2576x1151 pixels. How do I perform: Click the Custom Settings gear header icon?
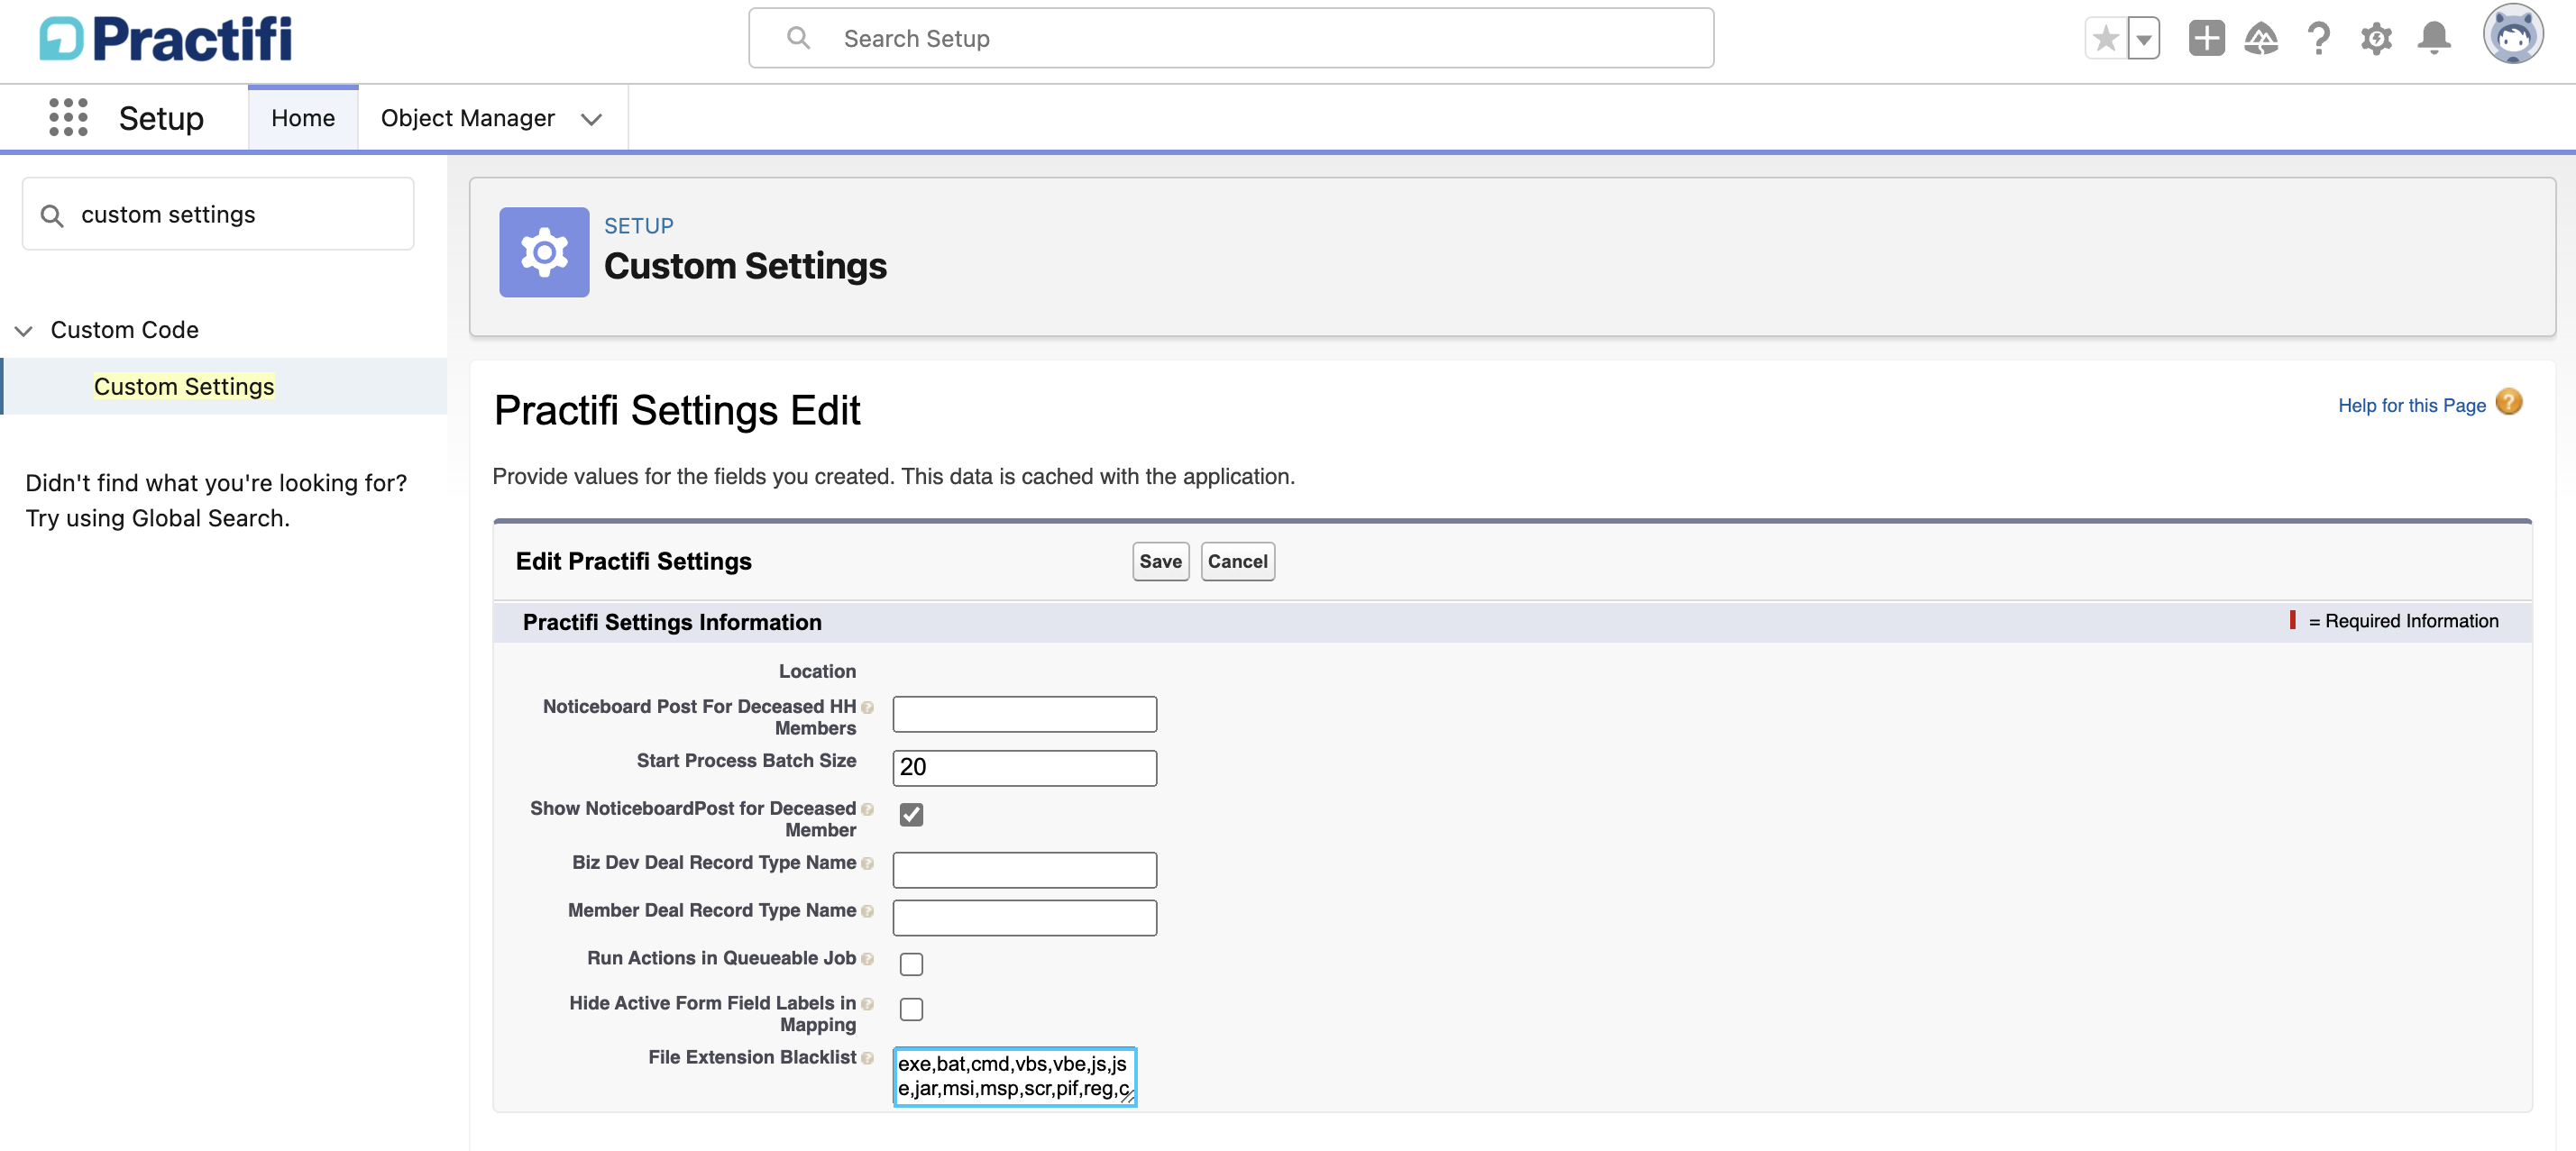pyautogui.click(x=544, y=252)
